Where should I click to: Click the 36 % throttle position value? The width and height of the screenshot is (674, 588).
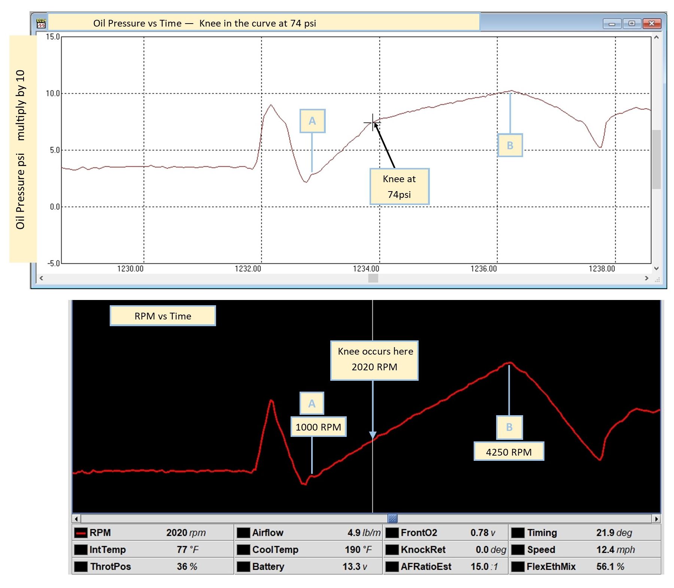tap(187, 566)
